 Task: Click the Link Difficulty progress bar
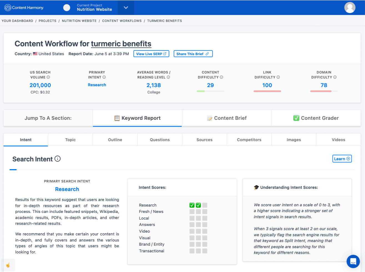267,91
